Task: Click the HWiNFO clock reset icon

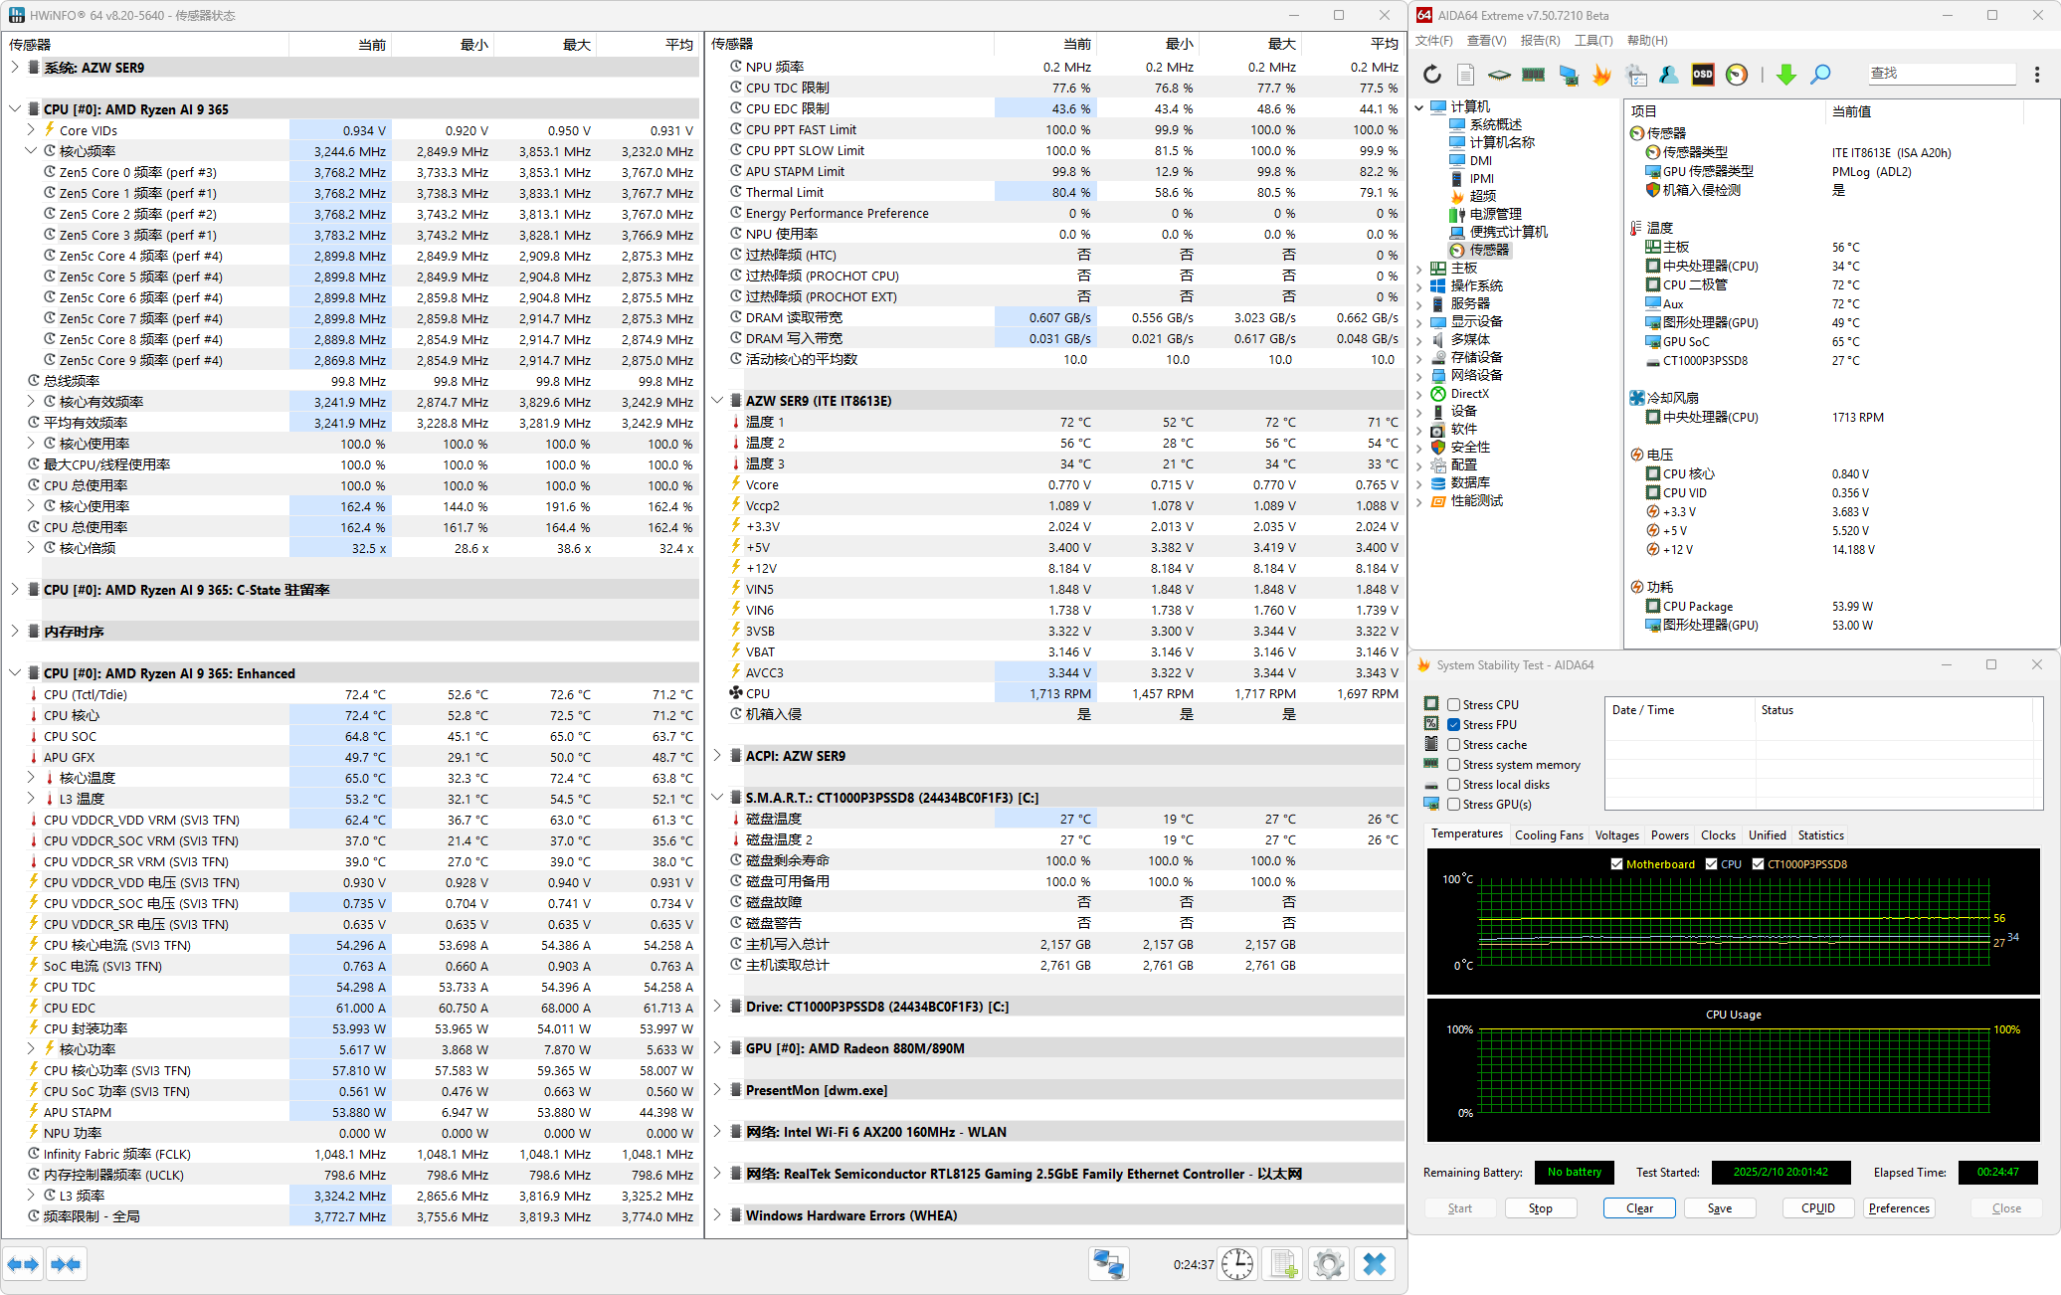Action: pyautogui.click(x=1236, y=1264)
